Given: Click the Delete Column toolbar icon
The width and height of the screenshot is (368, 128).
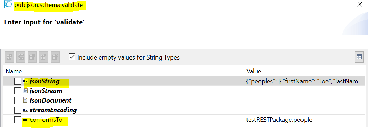Looking at the screenshot, I should pos(55,57).
